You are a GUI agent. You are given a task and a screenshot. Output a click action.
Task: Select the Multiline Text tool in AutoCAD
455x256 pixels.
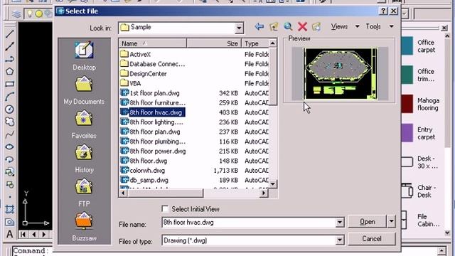point(9,234)
